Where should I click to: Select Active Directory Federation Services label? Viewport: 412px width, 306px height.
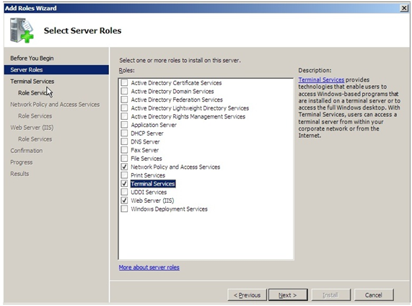coord(177,100)
